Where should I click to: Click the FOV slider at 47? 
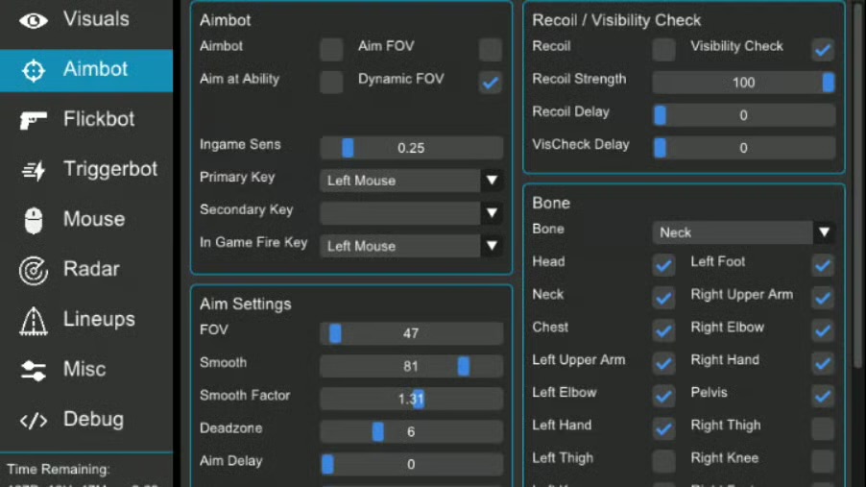point(412,334)
